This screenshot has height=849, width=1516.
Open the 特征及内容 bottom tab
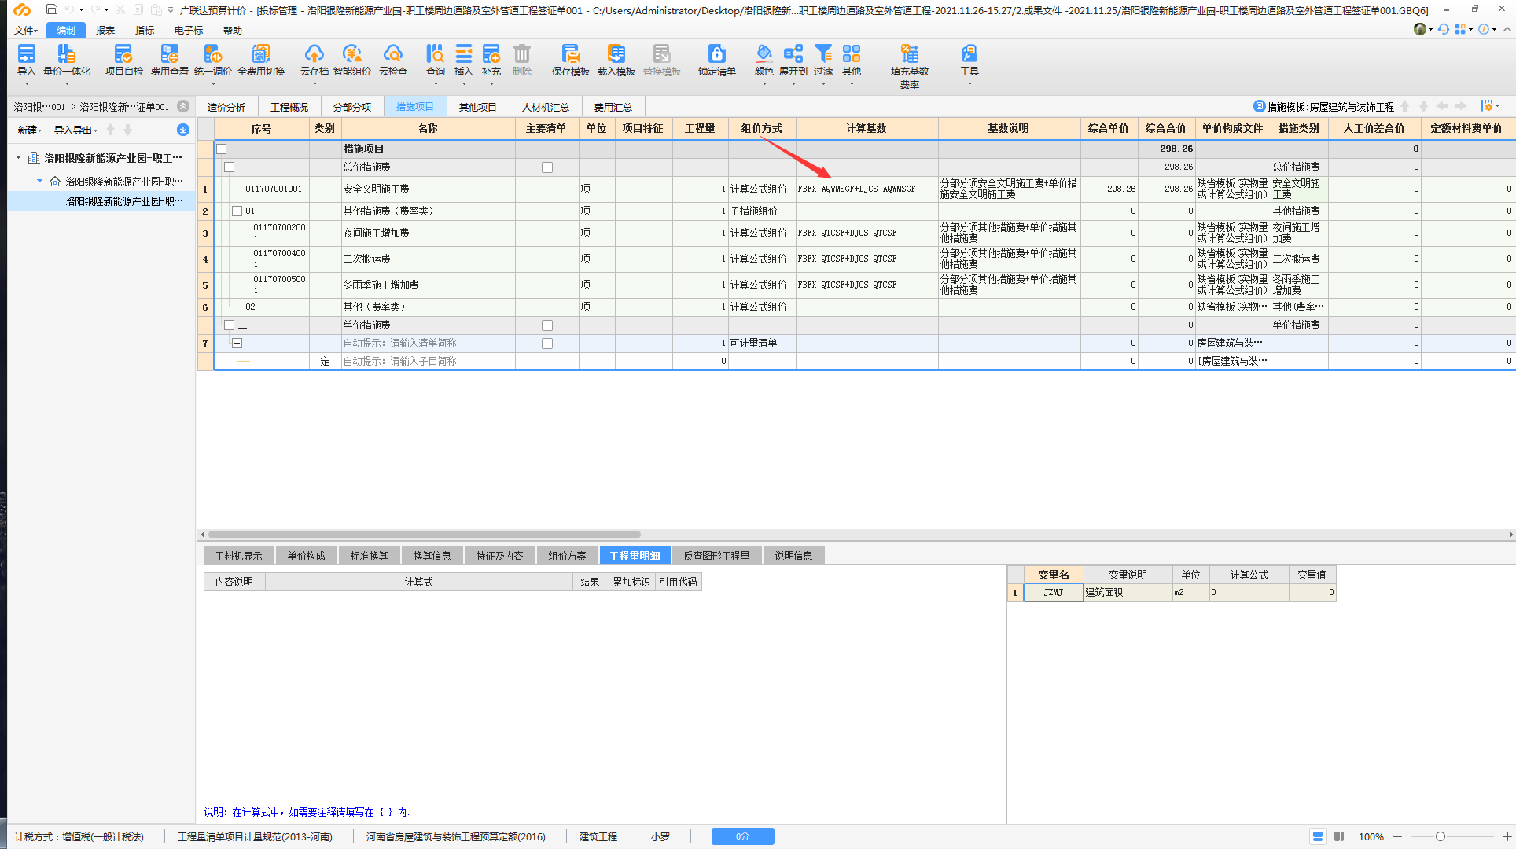click(x=499, y=556)
